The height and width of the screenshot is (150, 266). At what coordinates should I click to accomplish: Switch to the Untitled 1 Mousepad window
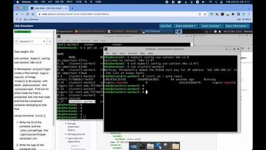pos(123,31)
